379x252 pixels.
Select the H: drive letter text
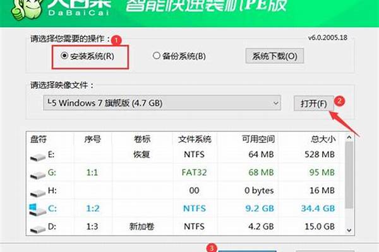pyautogui.click(x=52, y=190)
